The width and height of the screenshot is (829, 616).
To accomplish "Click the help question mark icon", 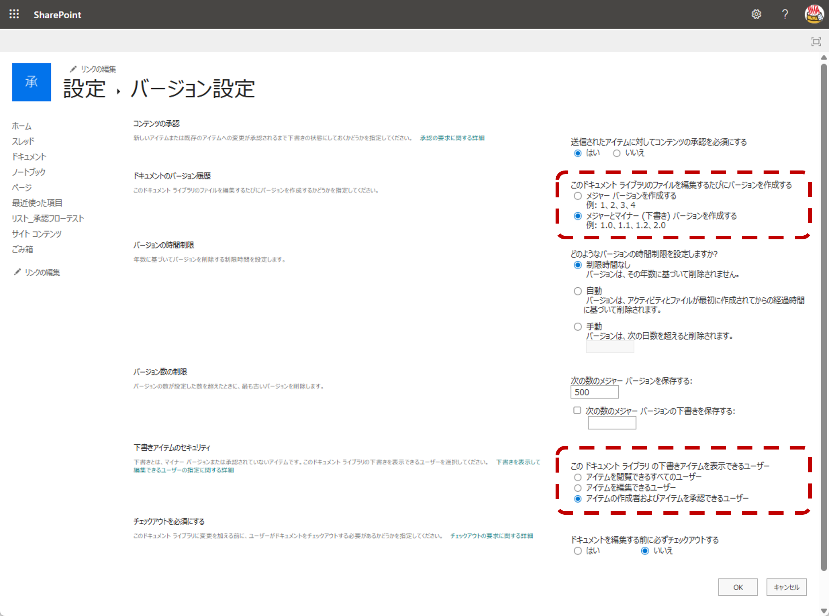I will click(x=785, y=14).
